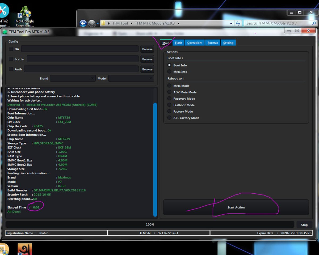Image resolution: width=319 pixels, height=255 pixels.
Task: Click the 100% progress bar
Action: 150,224
